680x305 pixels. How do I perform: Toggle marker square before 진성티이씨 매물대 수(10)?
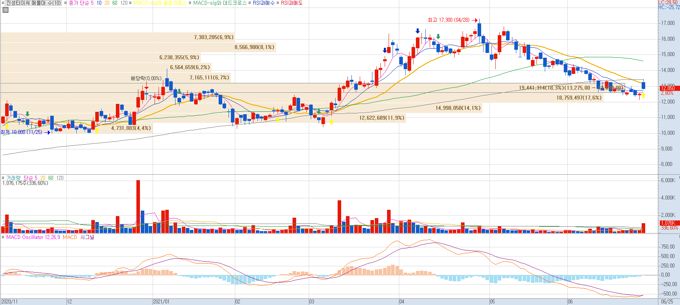tap(3, 3)
